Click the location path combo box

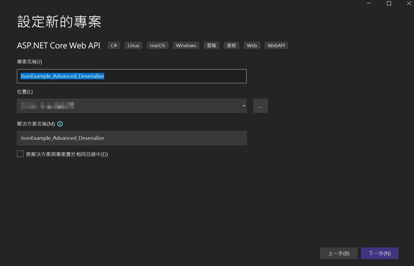(129, 106)
